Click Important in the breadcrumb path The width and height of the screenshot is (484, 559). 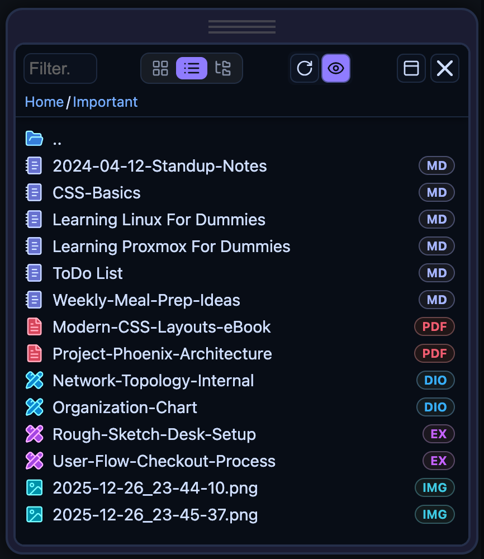pos(105,102)
